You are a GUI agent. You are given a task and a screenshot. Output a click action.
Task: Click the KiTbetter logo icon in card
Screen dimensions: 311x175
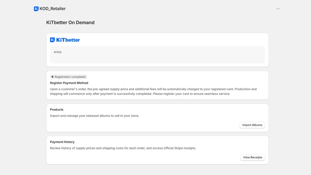click(52, 40)
